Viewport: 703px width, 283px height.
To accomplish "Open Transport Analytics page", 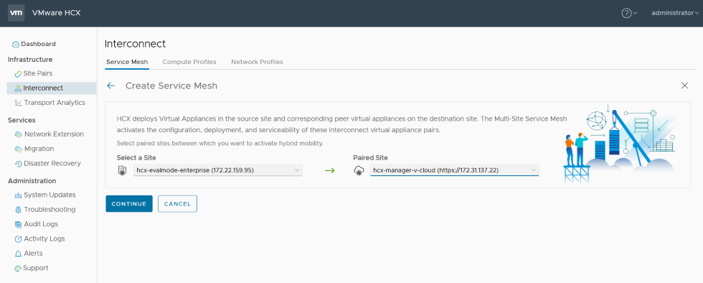I will 55,103.
